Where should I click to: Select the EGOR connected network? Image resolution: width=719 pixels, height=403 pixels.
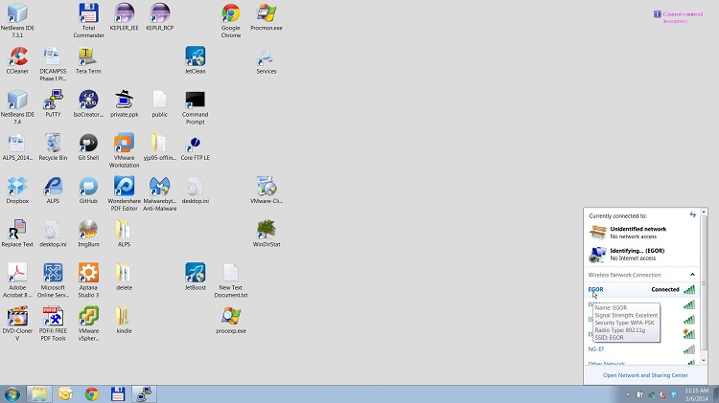pos(641,289)
